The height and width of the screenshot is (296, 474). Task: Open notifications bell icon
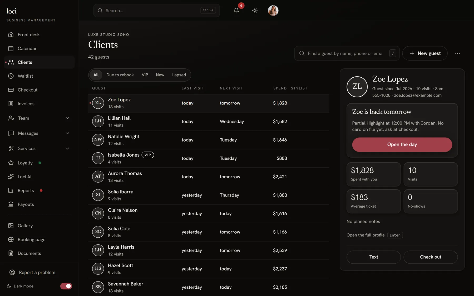coord(236,11)
